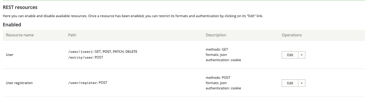The image size is (366, 97).
Task: Edit the User registration resource
Action: coord(290,83)
